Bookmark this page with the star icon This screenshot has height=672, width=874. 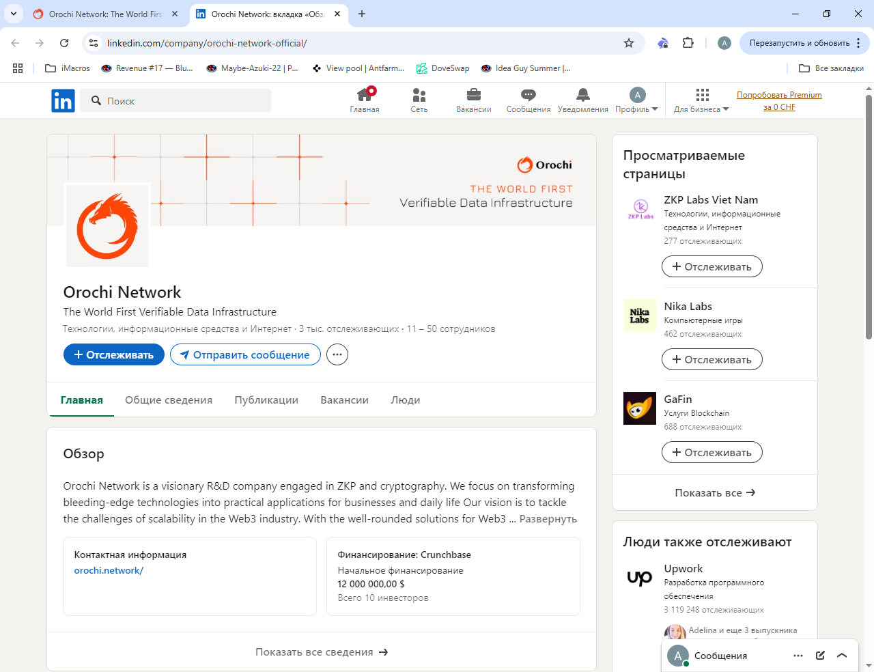[629, 43]
